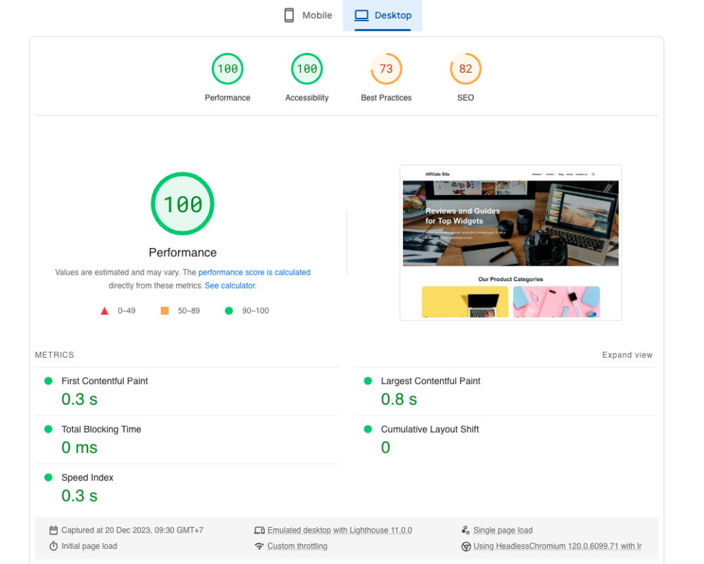The height and width of the screenshot is (564, 704).
Task: Select the Mobile tab
Action: pos(307,15)
